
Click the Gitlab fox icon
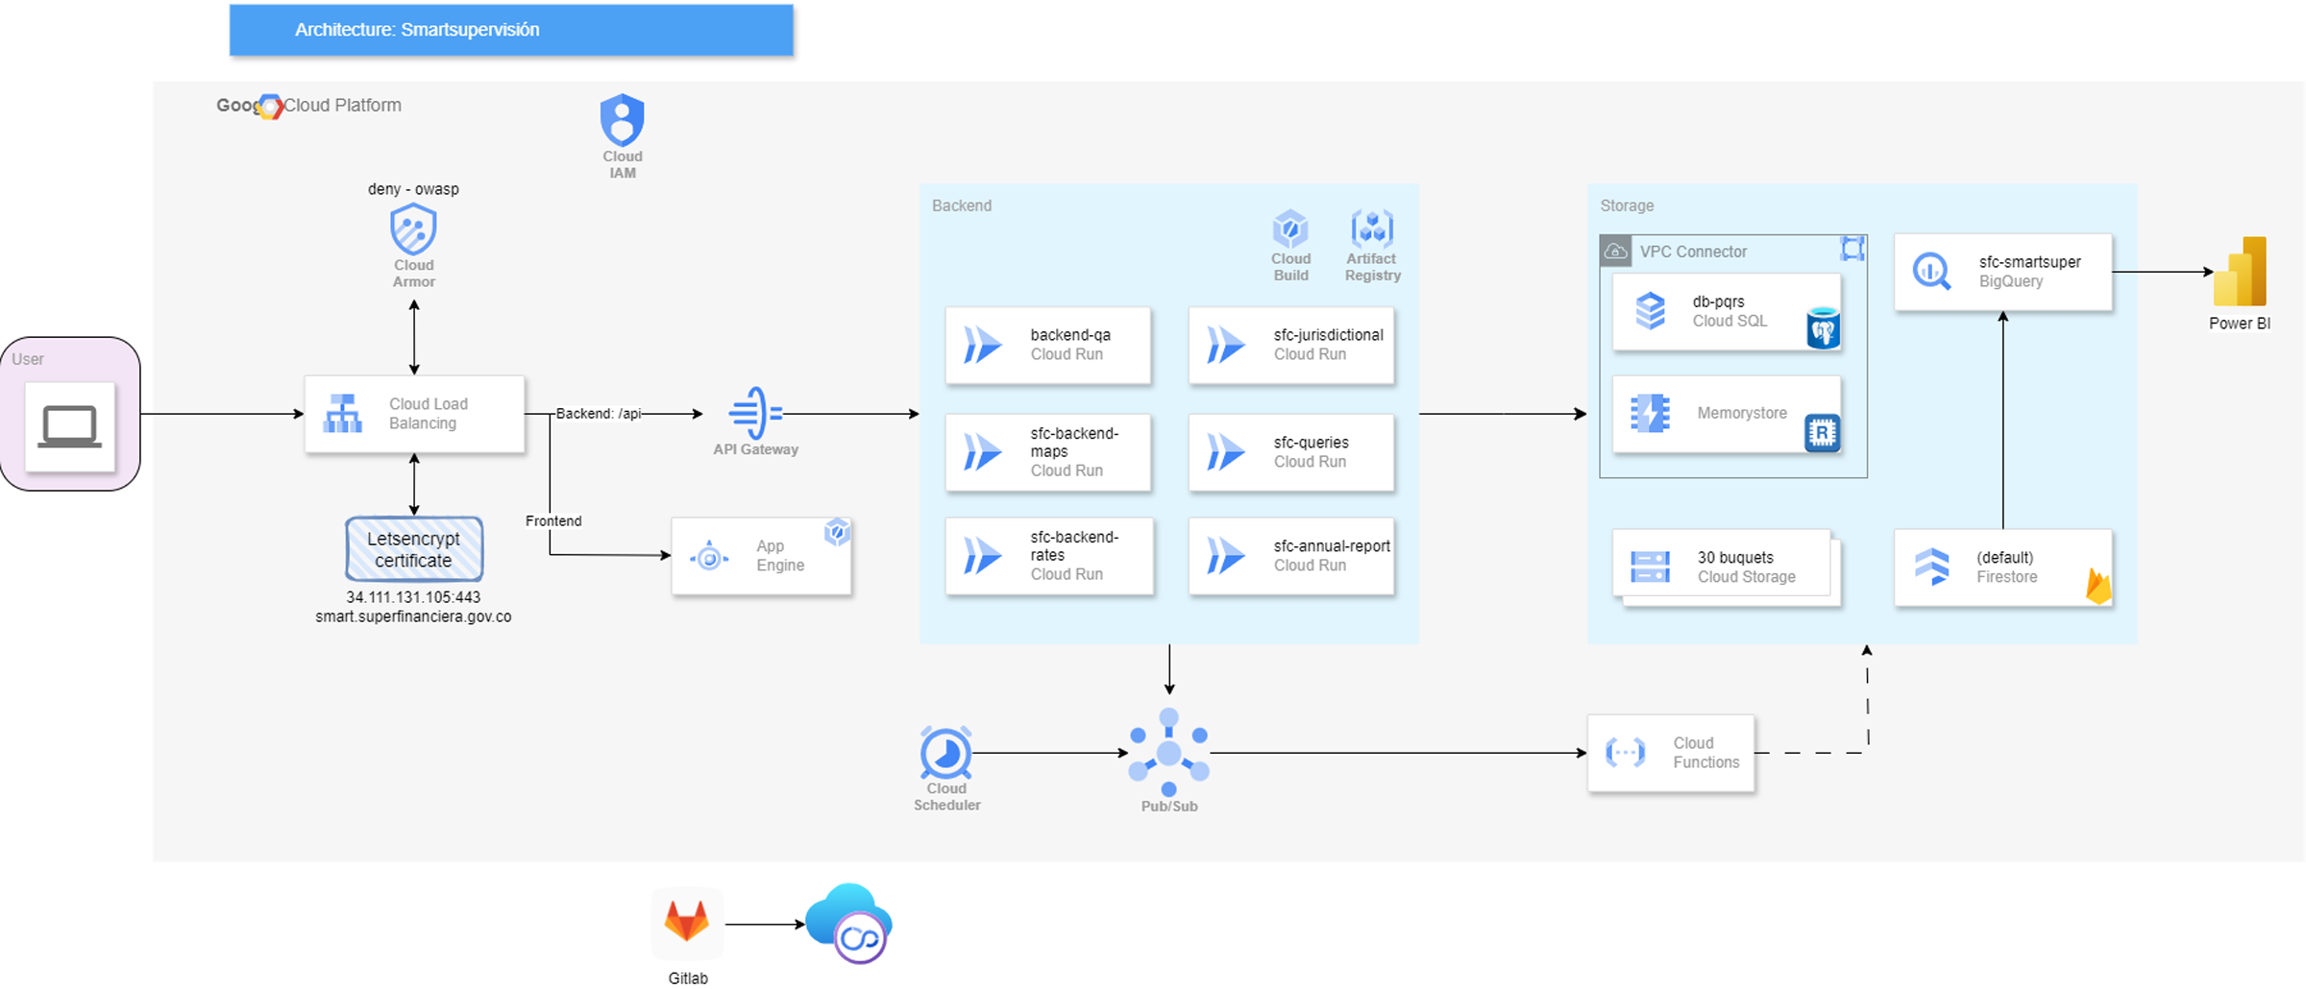click(687, 923)
